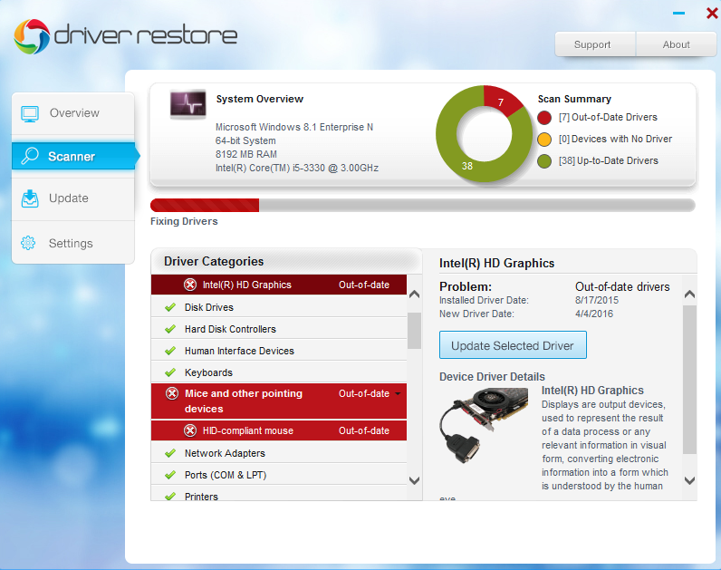Click the Overview monitor icon
This screenshot has width=721, height=570.
tap(30, 114)
